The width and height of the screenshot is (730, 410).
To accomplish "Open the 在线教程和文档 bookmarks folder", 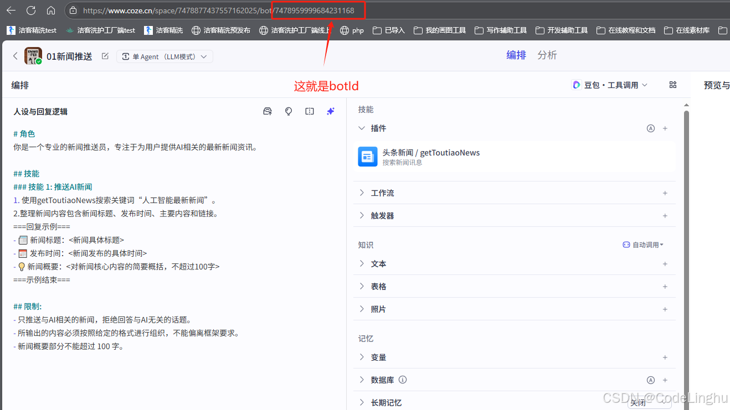I will [626, 30].
